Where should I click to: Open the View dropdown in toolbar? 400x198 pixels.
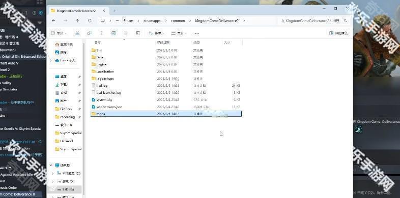[179, 33]
